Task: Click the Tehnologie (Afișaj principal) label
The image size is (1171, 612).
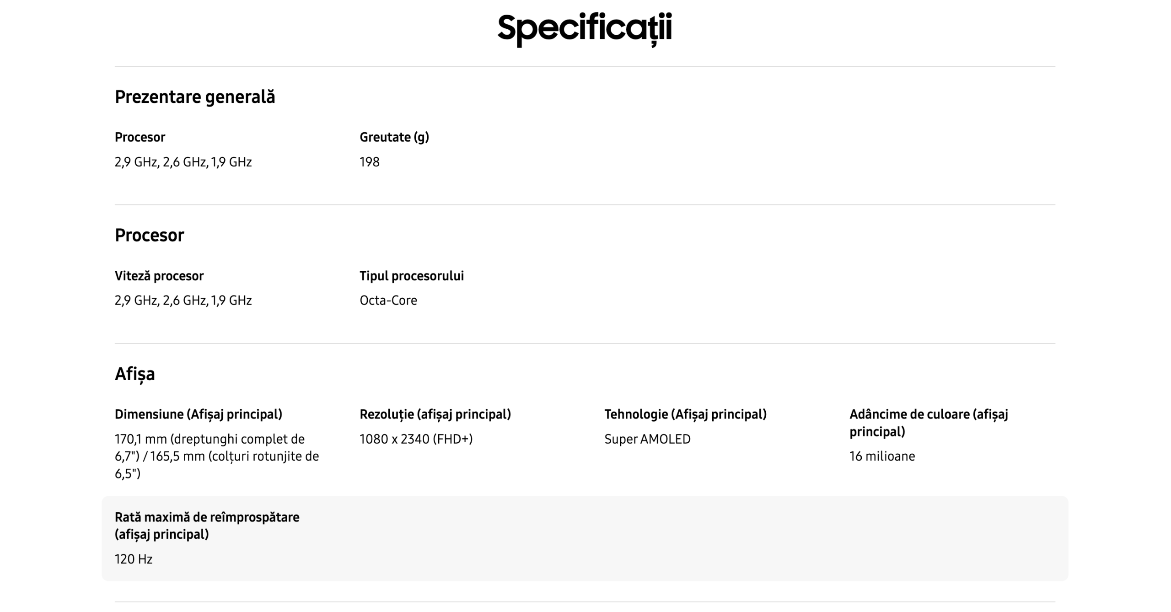Action: click(x=685, y=414)
